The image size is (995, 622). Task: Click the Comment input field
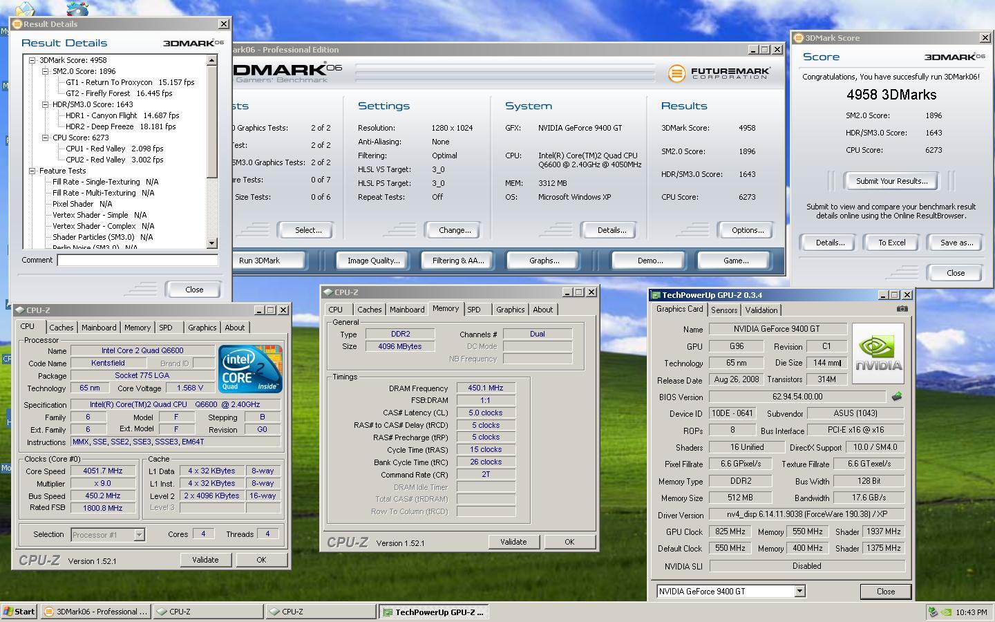coord(138,261)
